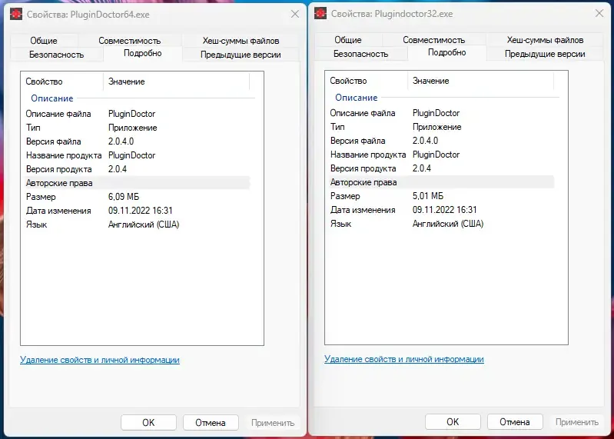614x439 pixels.
Task: Select Описание файла row in PluginDoctor64.exe window
Action: (135, 114)
